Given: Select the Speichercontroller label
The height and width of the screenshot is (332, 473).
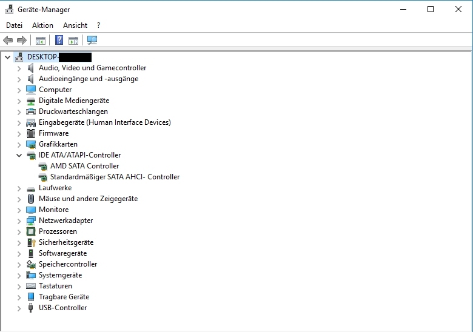Looking at the screenshot, I should [x=68, y=264].
